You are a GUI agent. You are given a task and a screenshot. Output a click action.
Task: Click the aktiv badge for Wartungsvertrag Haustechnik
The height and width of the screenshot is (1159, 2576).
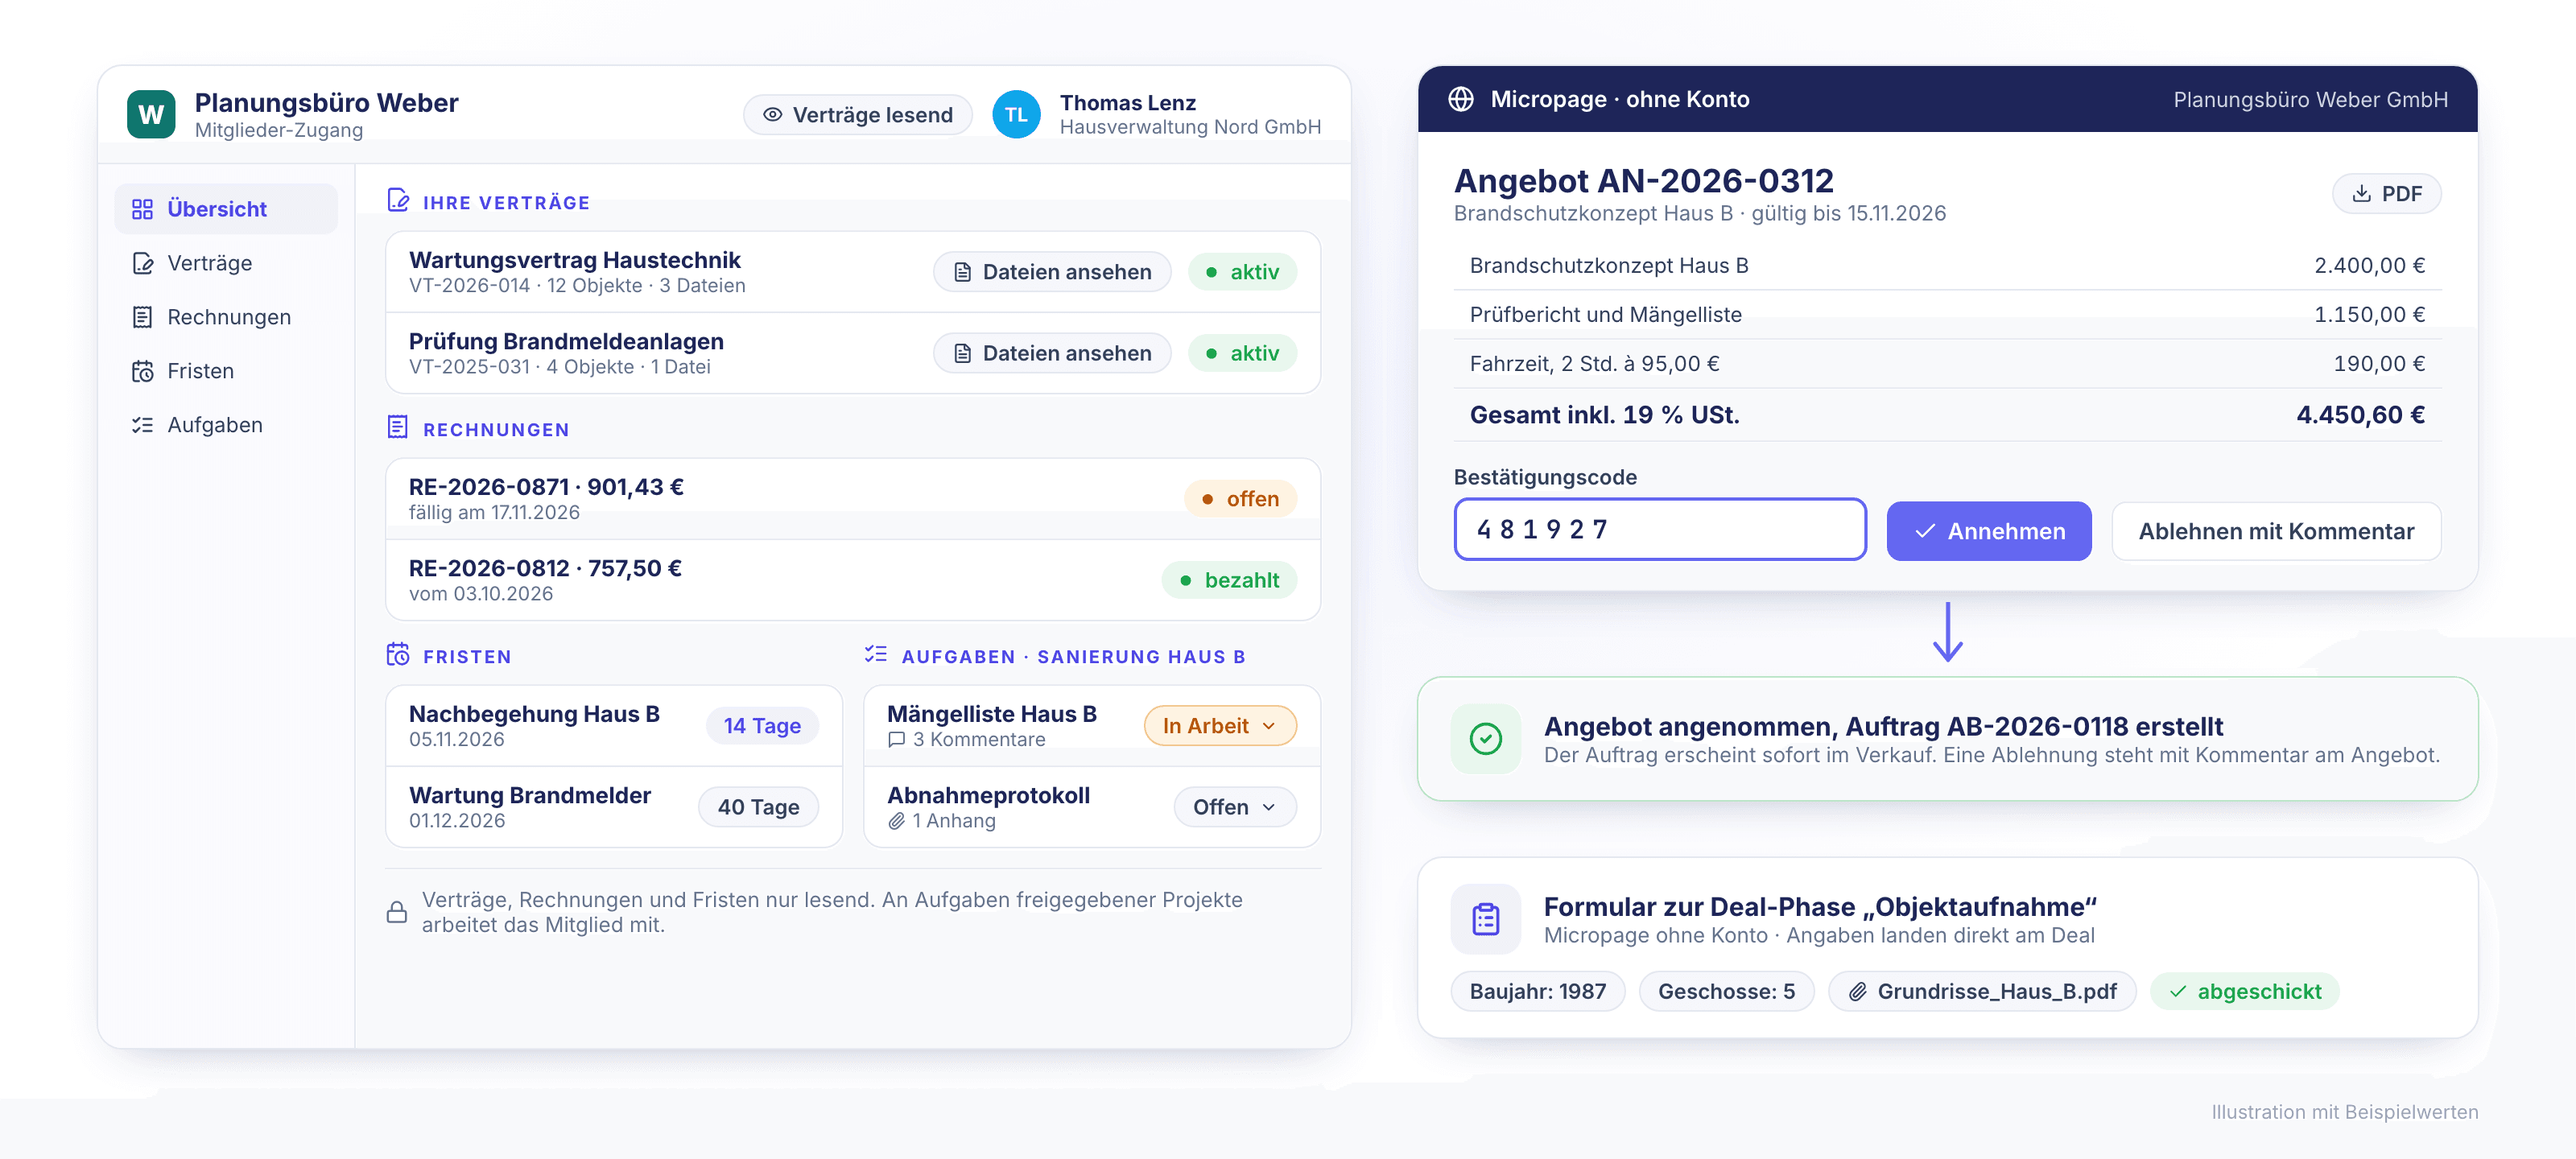(1242, 272)
